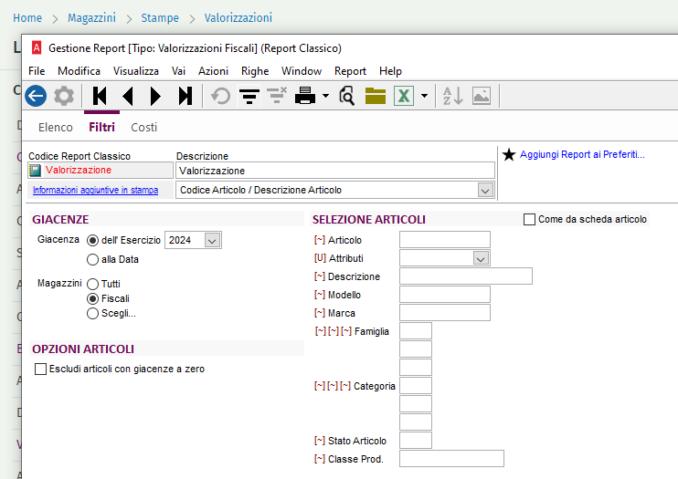The height and width of the screenshot is (479, 678).
Task: Click the red application icon in title bar
Action: [37, 48]
